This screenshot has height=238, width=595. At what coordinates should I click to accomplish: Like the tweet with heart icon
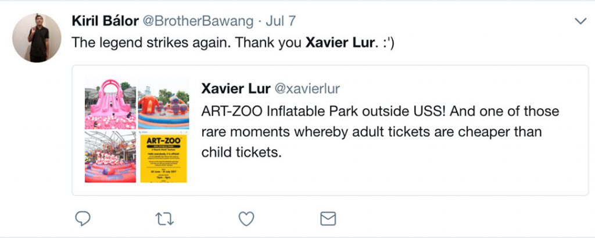click(x=247, y=218)
